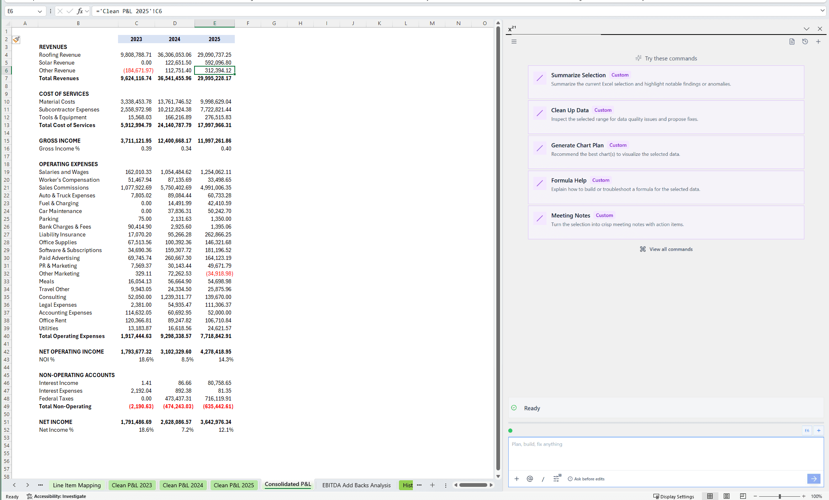Expand the formula bar
This screenshot has height=500, width=829.
822,11
